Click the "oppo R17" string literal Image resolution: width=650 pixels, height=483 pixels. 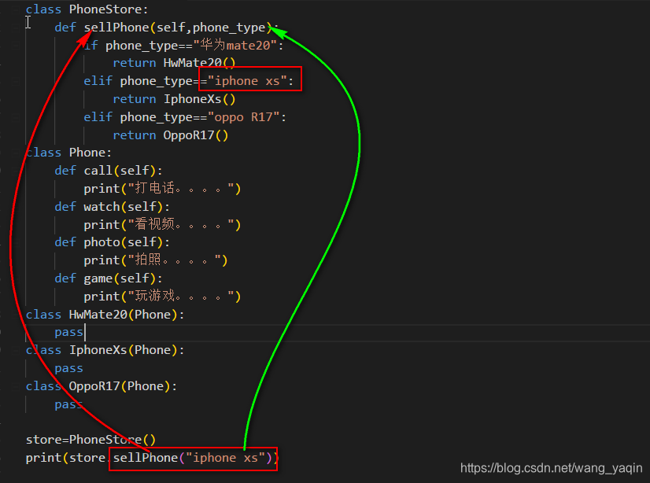244,117
